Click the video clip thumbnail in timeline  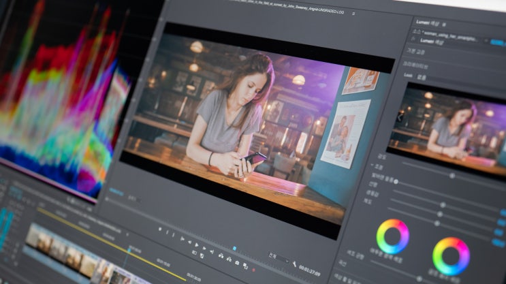(x=61, y=250)
